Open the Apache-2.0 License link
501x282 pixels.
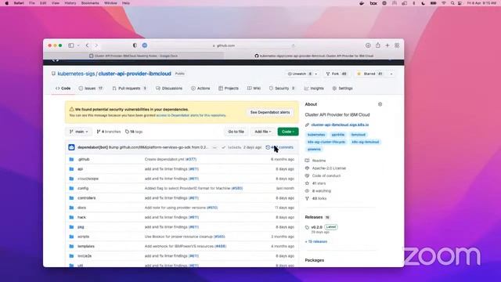[x=329, y=168]
